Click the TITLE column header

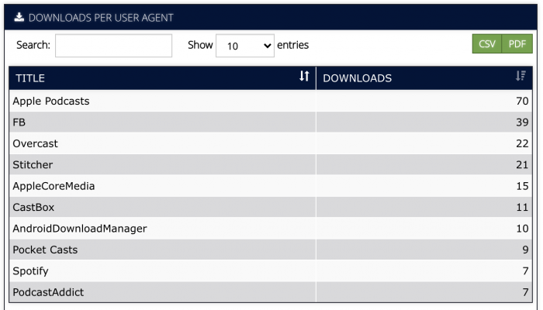[x=162, y=78]
